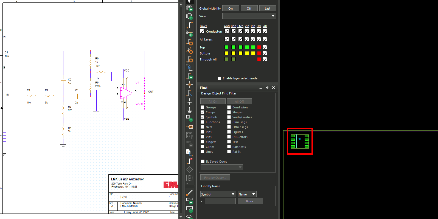Viewport: 438px width, 219px height.
Task: Select the Place Ground symbol tool
Action: point(189,110)
